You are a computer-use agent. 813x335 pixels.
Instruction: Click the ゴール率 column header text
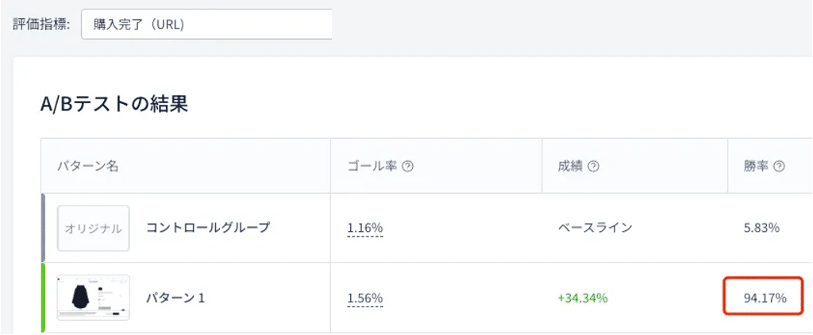pos(372,167)
